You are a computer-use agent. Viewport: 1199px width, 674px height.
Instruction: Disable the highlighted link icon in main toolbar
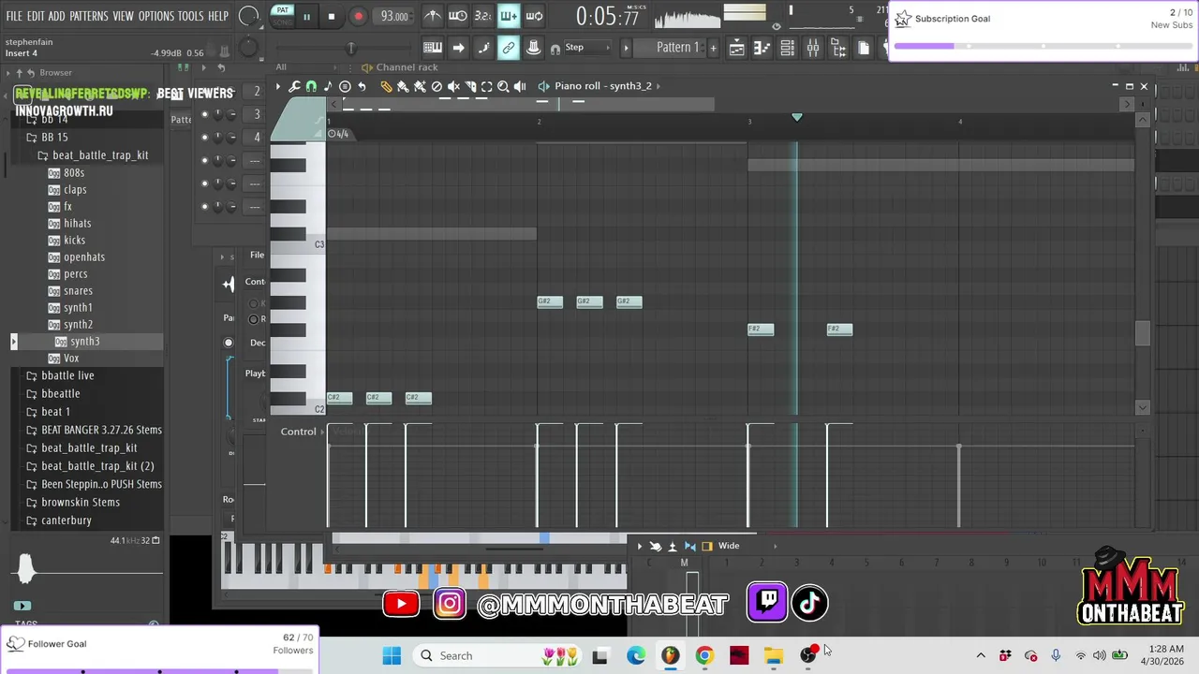point(509,48)
